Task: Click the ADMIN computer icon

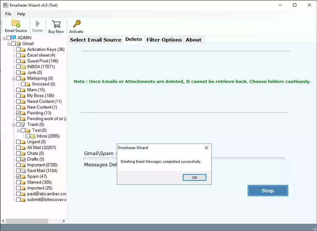Action: tap(13, 38)
